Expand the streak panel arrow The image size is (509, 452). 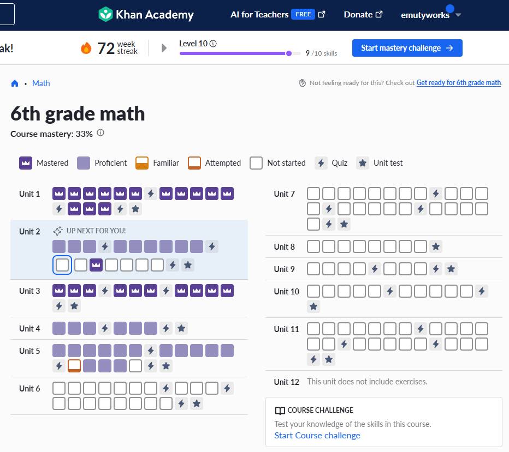click(164, 49)
